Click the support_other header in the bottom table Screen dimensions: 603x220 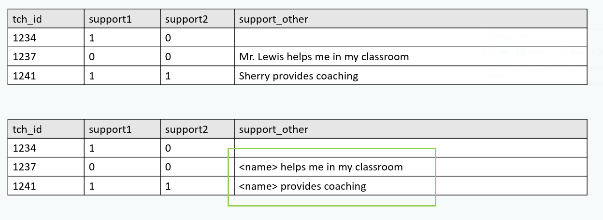[x=273, y=129]
